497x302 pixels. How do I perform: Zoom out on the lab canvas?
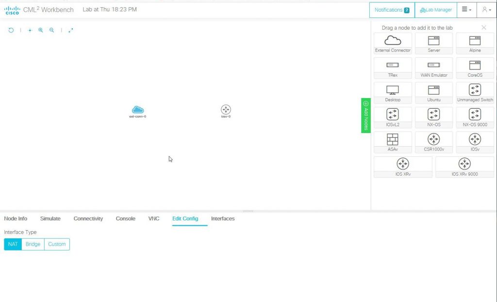pos(51,30)
